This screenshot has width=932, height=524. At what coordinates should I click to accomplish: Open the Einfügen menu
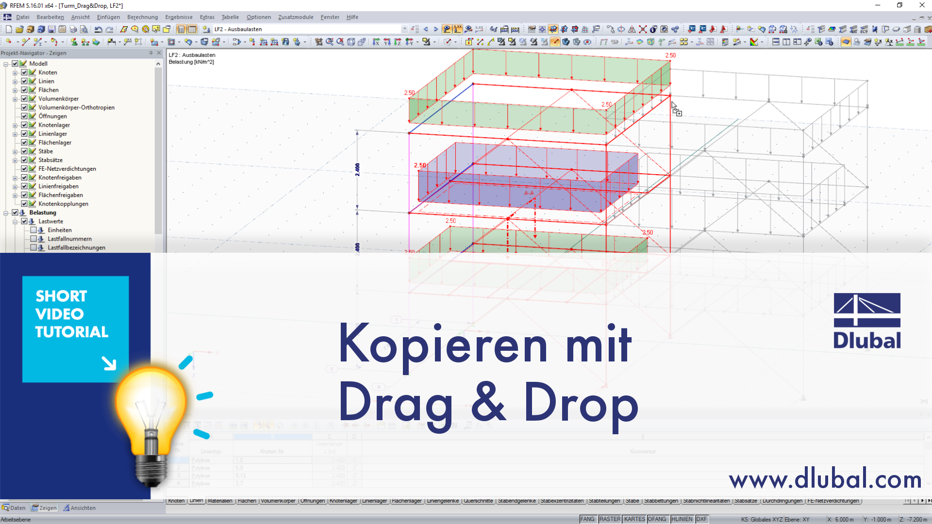tap(108, 17)
